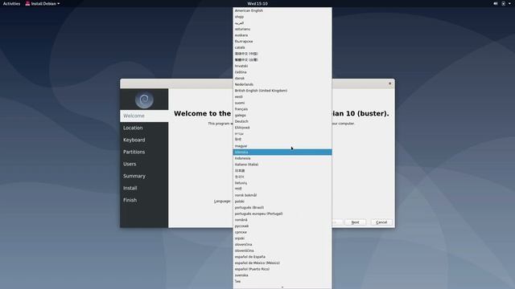The height and width of the screenshot is (289, 515).
Task: Choose asturianu from language list
Action: coord(282,29)
